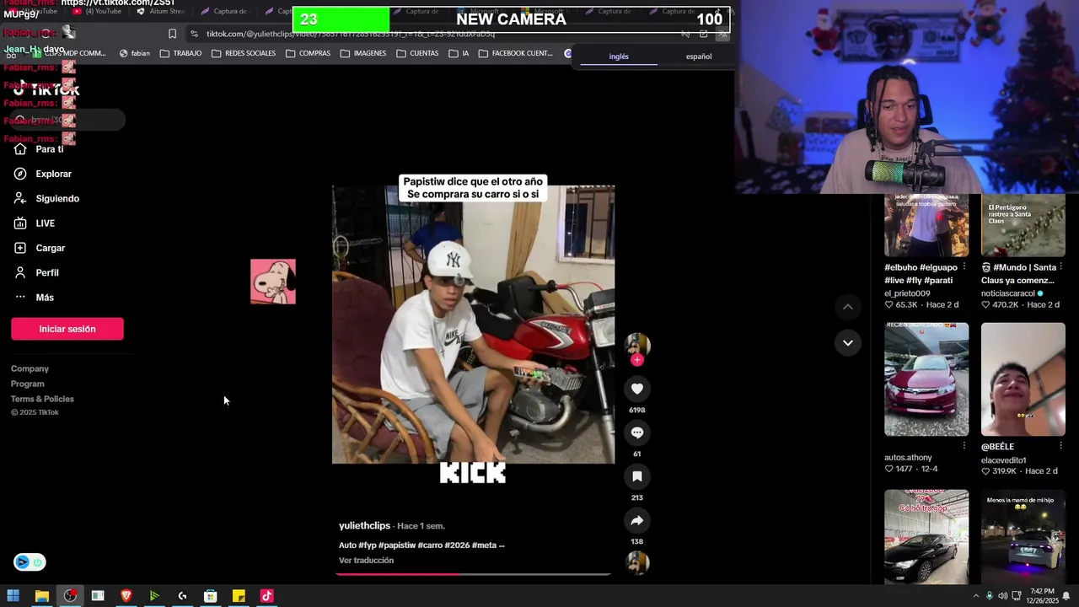Click the browser address bar URL
1079x607 pixels.
(x=351, y=34)
